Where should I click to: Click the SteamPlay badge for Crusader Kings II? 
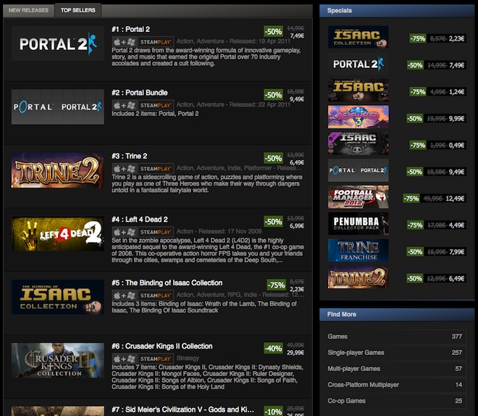(156, 359)
